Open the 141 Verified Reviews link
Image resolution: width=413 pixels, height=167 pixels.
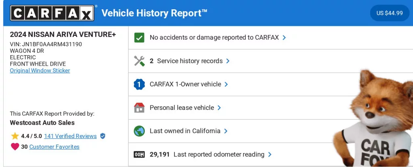(x=70, y=136)
